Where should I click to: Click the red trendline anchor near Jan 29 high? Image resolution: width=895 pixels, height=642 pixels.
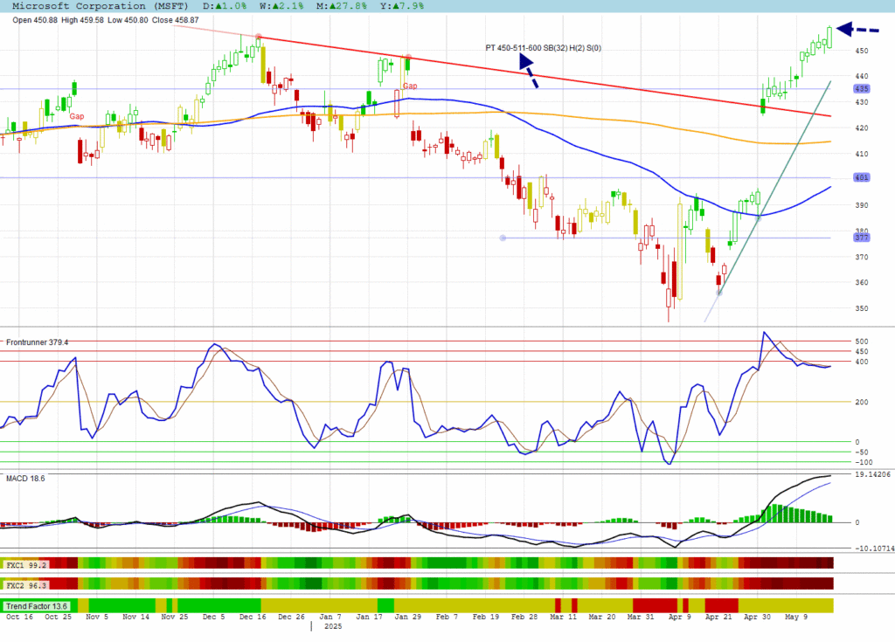[408, 57]
